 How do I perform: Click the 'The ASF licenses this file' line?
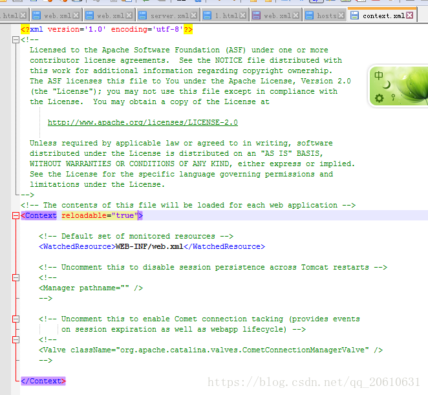coord(190,81)
